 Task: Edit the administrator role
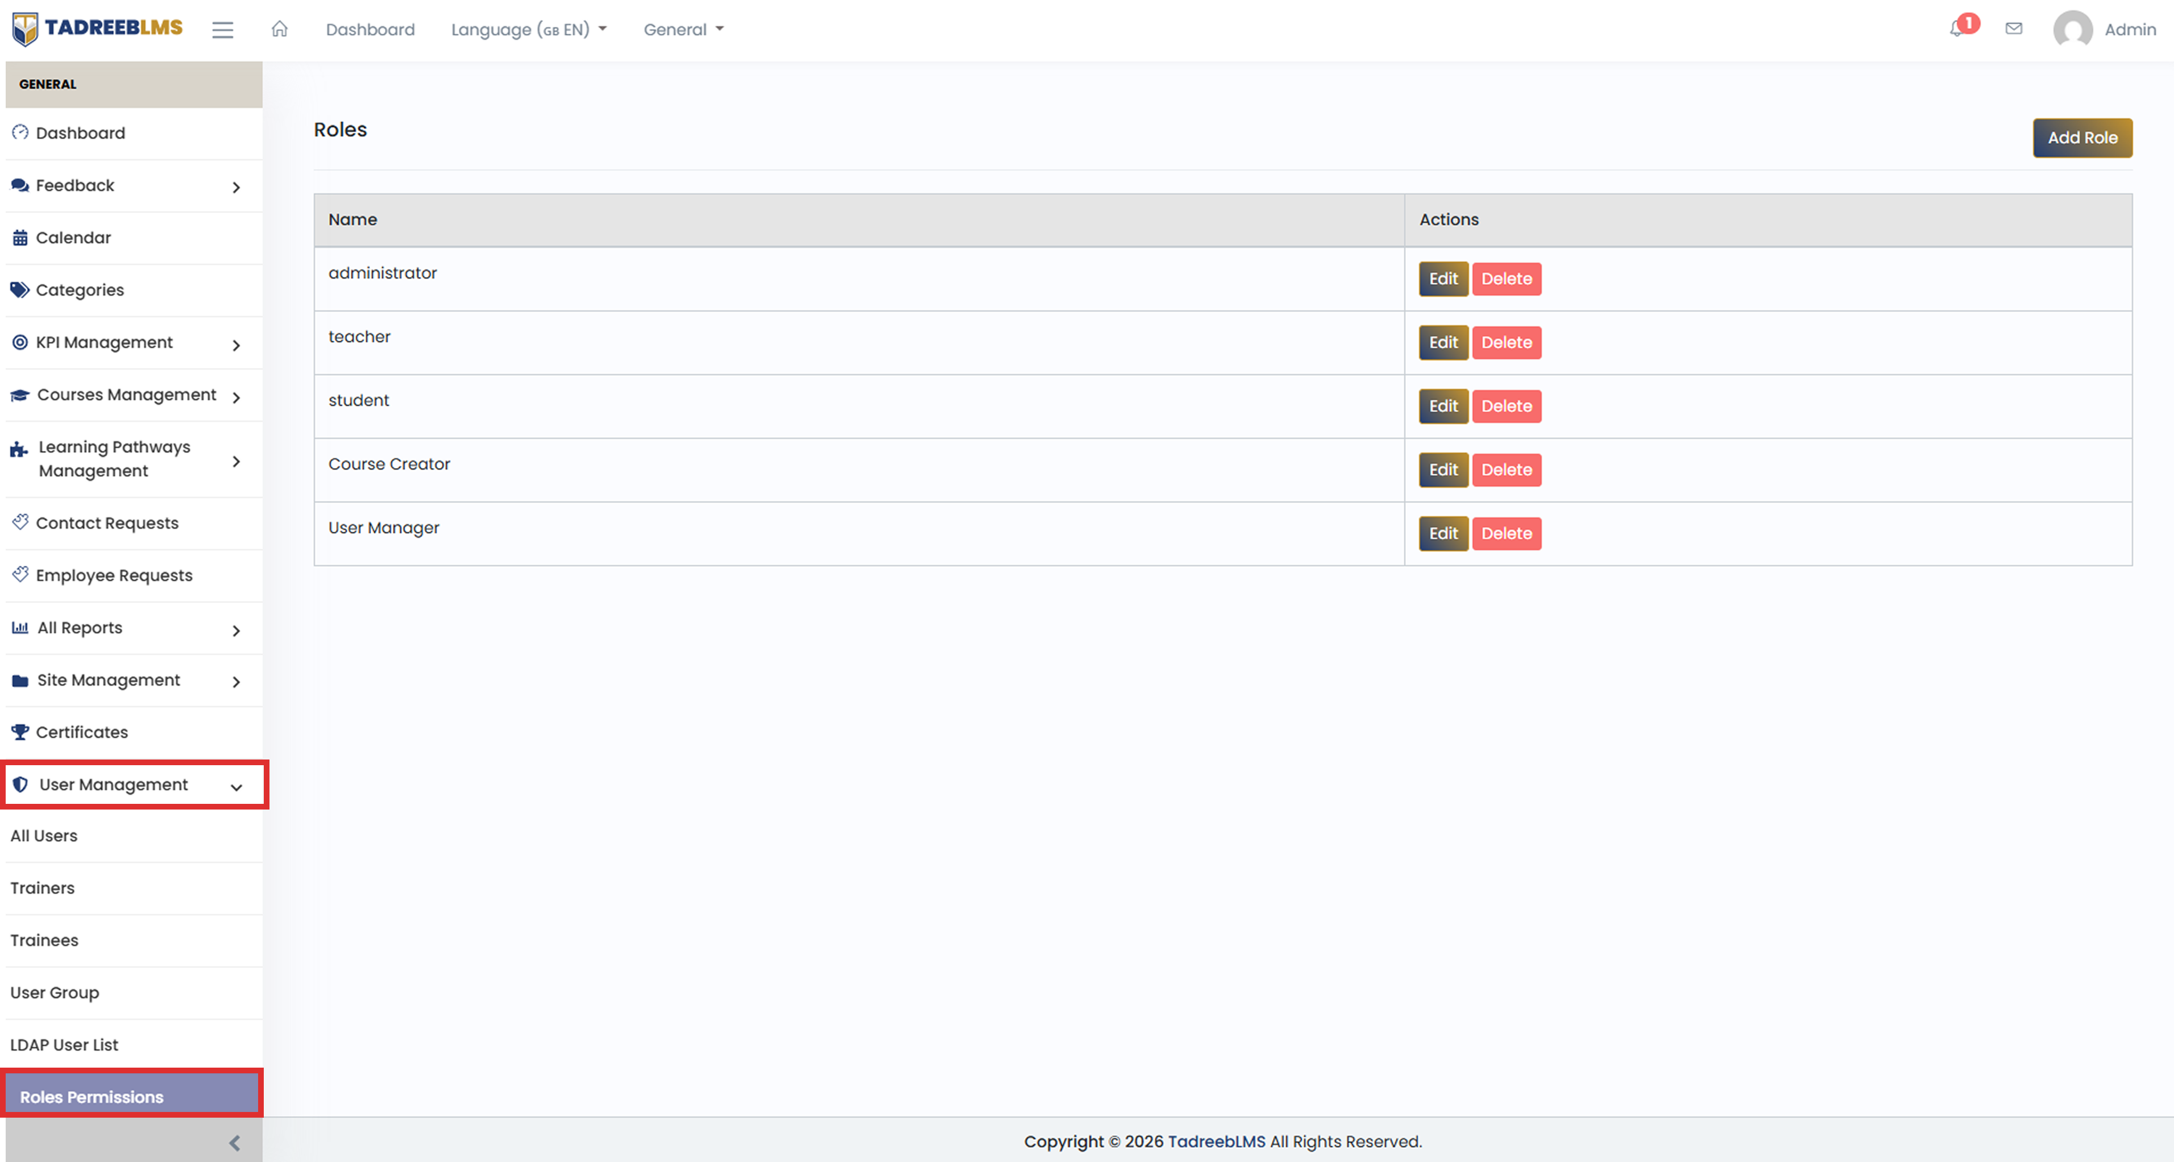[x=1443, y=279]
